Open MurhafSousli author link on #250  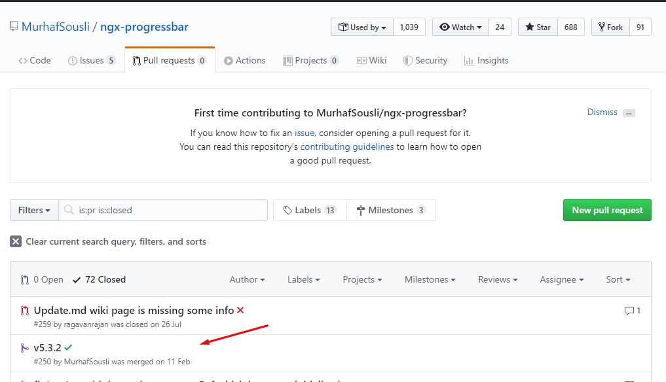click(x=86, y=362)
